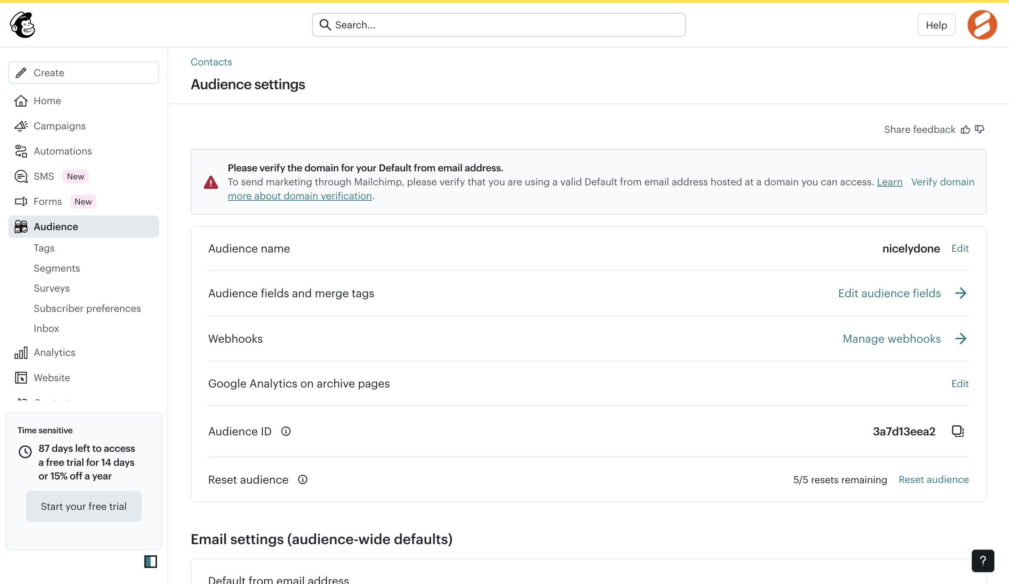Click the pencil icon beside Create

(x=21, y=73)
